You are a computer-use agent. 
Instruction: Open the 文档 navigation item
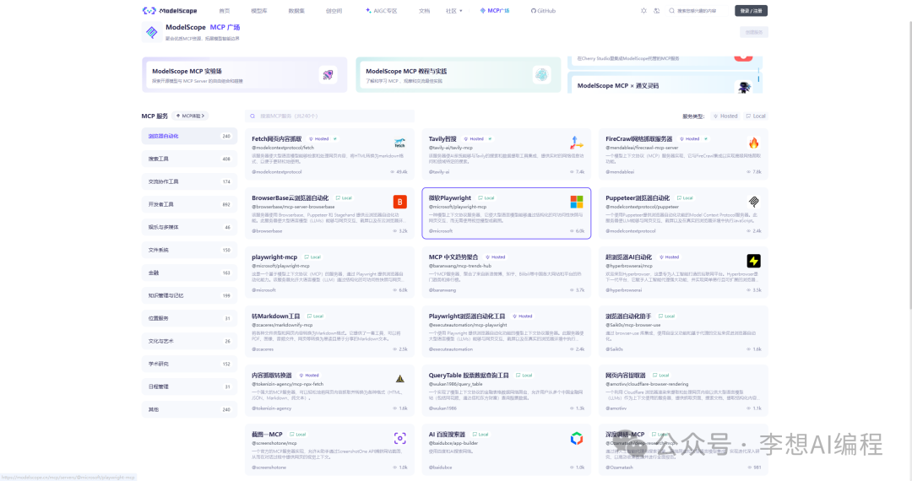(x=424, y=10)
